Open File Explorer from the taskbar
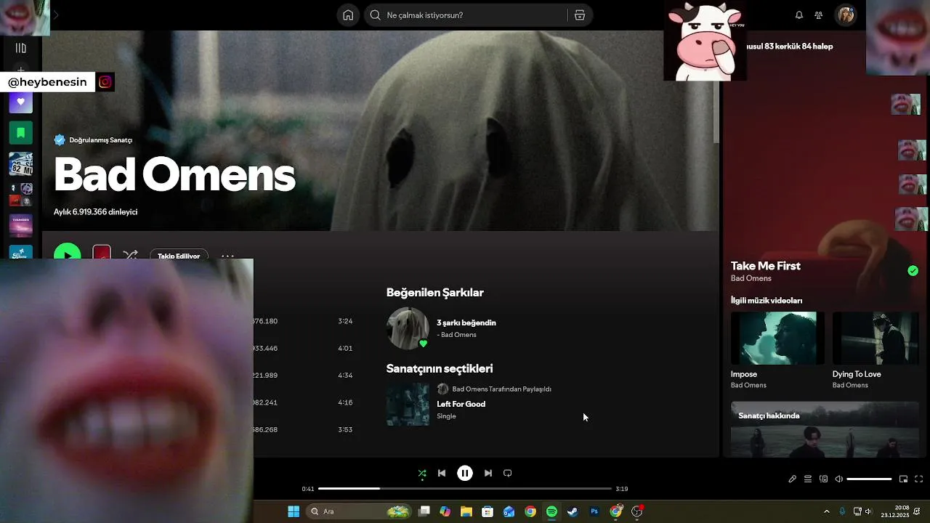Viewport: 930px width, 523px height. pyautogui.click(x=466, y=511)
